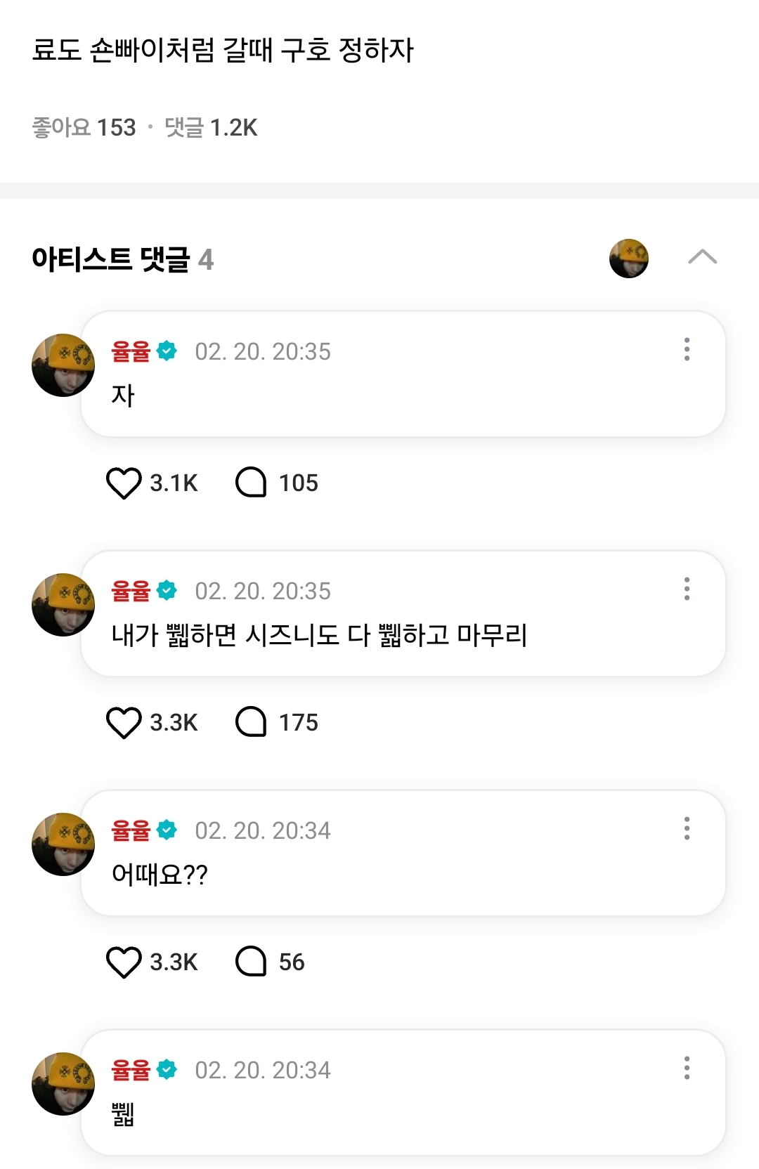This screenshot has width=759, height=1169.
Task: Tap artist avatar filter beside collapse chevron
Action: coord(628,259)
